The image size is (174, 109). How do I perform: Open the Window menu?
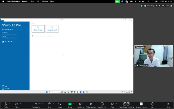pyautogui.click(x=45, y=1)
